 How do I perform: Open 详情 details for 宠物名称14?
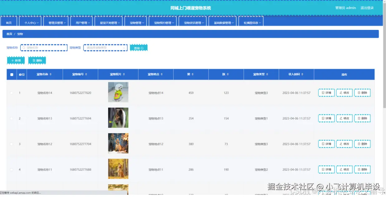(x=326, y=93)
